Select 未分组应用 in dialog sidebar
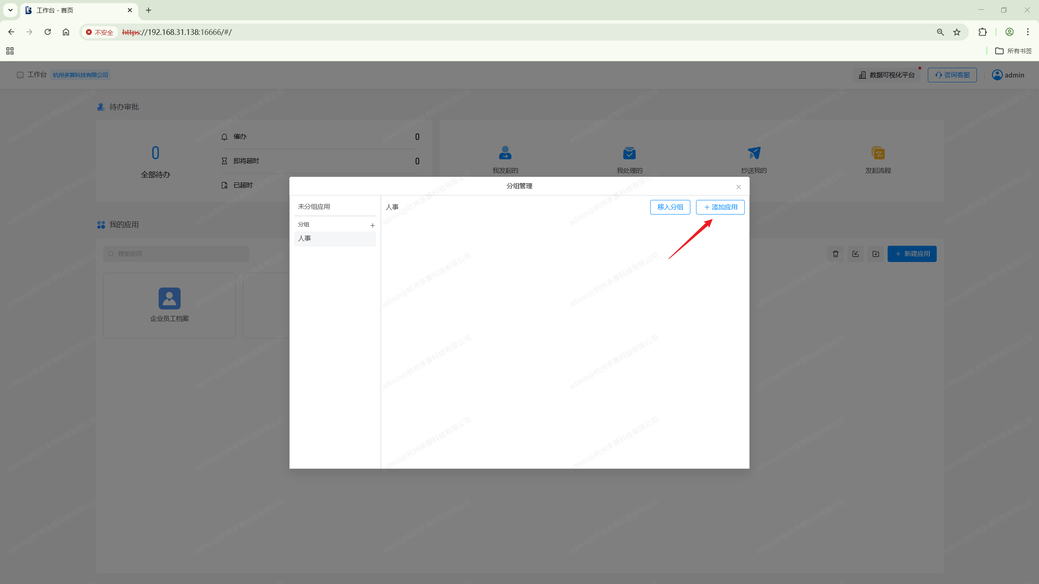This screenshot has width=1039, height=584. (314, 206)
